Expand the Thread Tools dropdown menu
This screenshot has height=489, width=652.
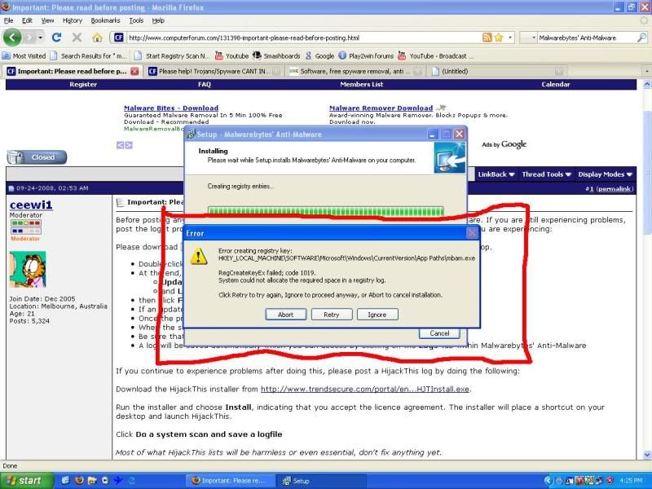tap(546, 174)
